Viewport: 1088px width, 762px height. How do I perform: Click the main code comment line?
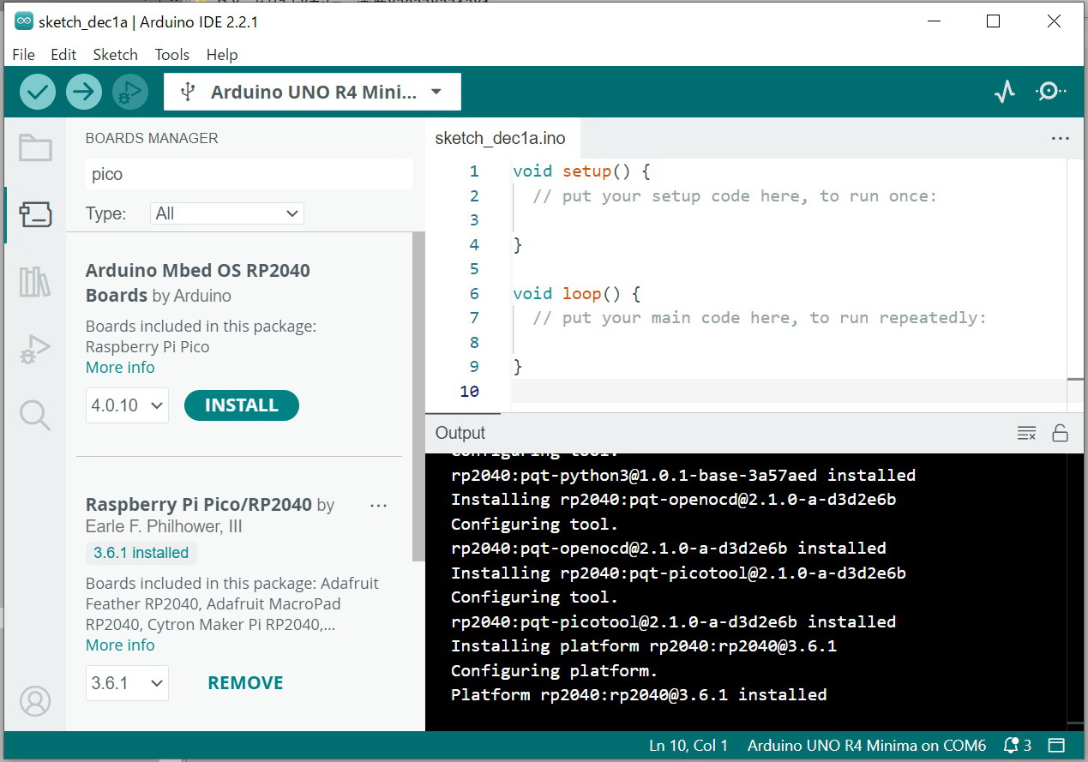click(760, 318)
